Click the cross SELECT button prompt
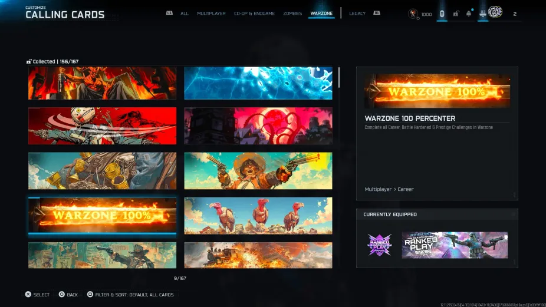This screenshot has height=307, width=546. tap(37, 295)
